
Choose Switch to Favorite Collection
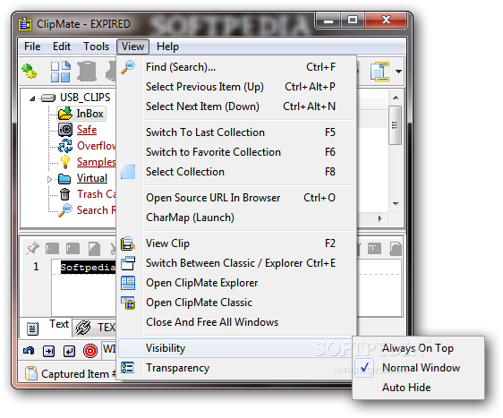237,152
